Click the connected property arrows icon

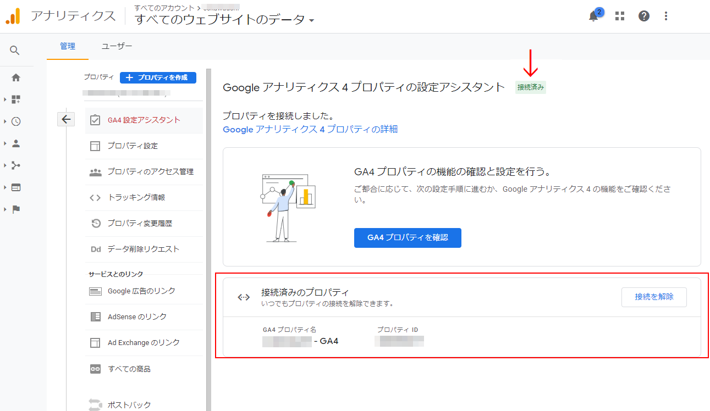pyautogui.click(x=244, y=297)
